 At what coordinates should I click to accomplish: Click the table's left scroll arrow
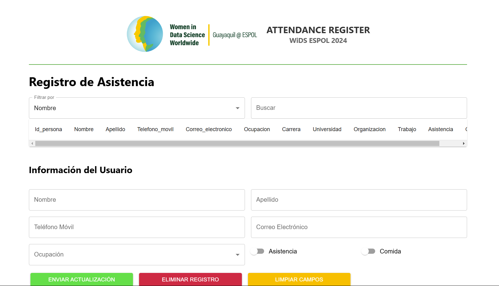pos(32,143)
